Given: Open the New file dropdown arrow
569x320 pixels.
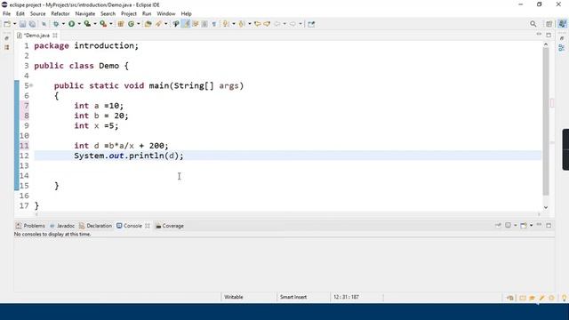Looking at the screenshot, I should [x=15, y=24].
